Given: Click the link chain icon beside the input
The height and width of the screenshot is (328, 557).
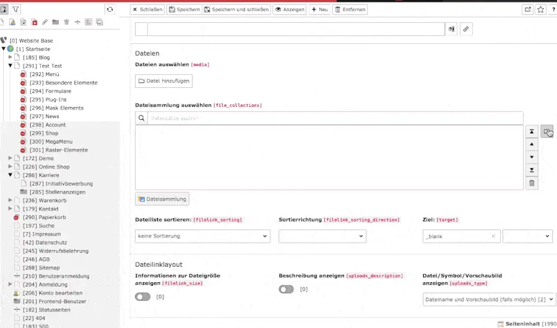Looking at the screenshot, I should (x=465, y=29).
